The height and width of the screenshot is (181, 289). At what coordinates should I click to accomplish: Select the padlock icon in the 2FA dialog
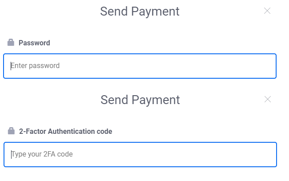pyautogui.click(x=11, y=131)
